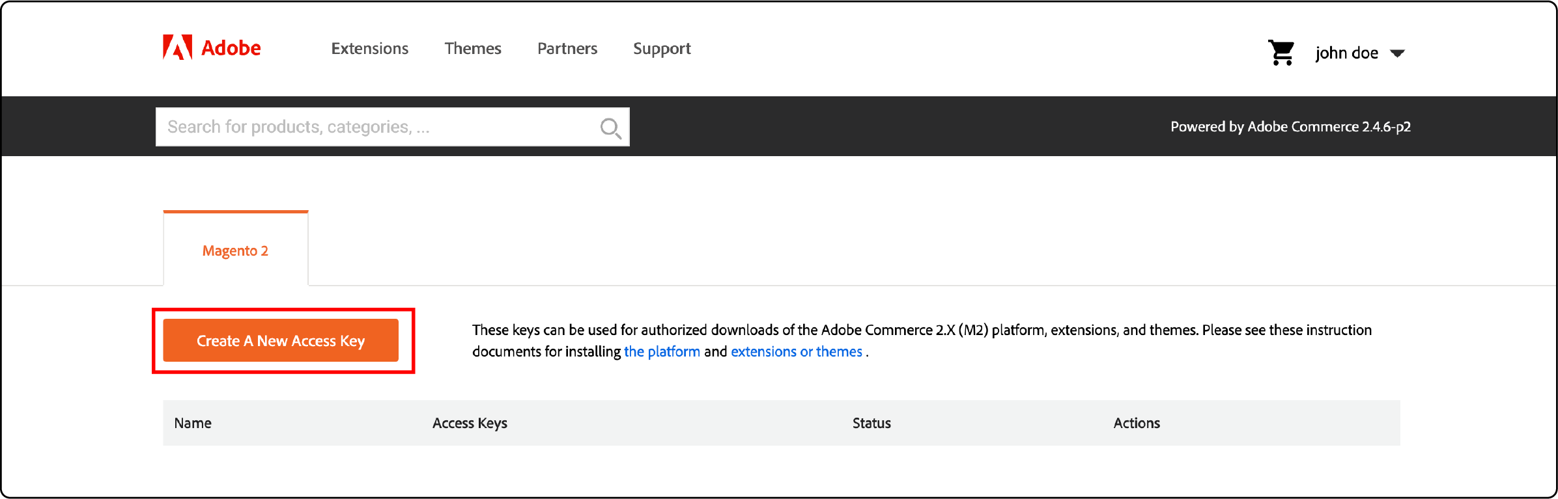Click the Actions column header
This screenshot has width=1558, height=499.
tap(1137, 424)
